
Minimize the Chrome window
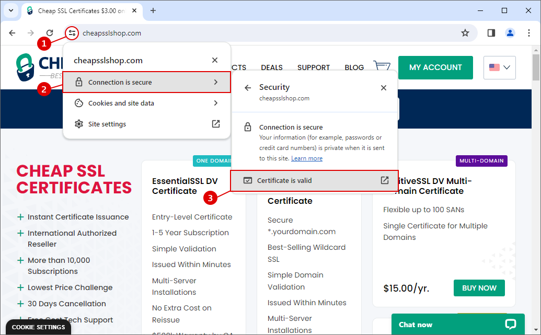[480, 10]
